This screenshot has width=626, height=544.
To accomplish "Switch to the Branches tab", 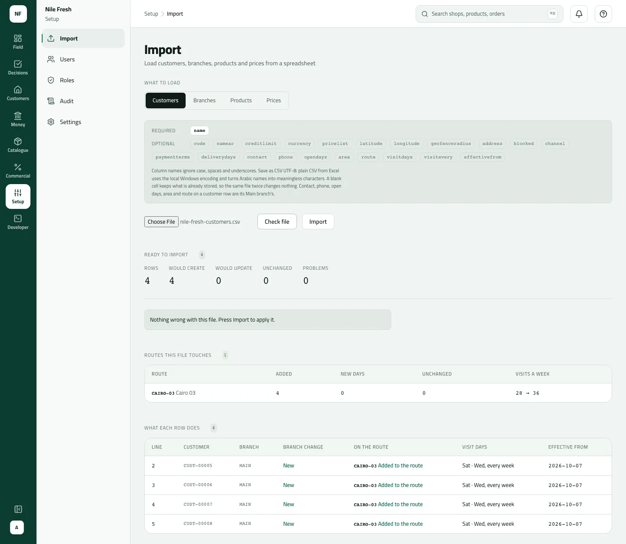I will (204, 101).
